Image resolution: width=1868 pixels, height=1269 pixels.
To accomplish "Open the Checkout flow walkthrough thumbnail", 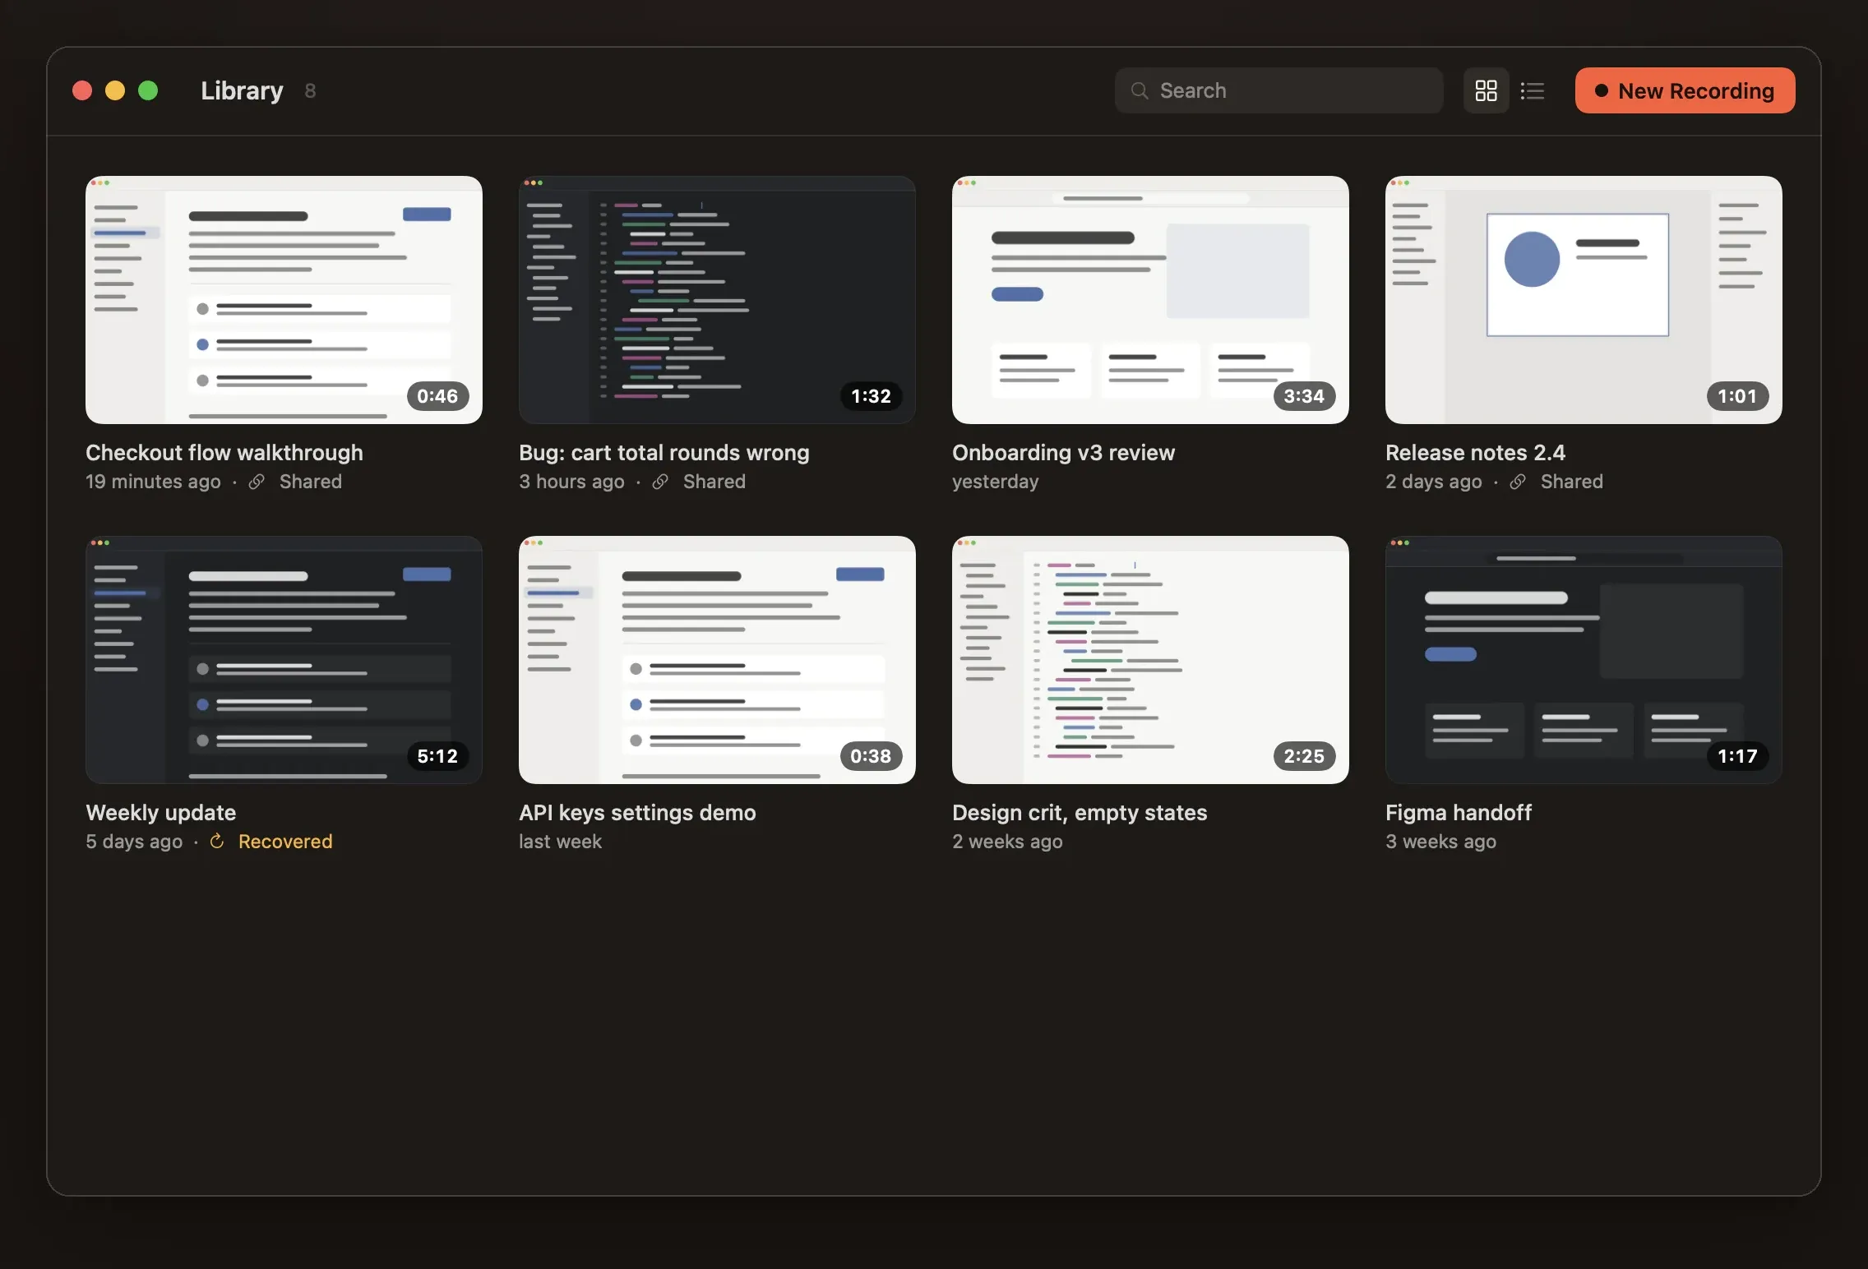I will coord(284,300).
